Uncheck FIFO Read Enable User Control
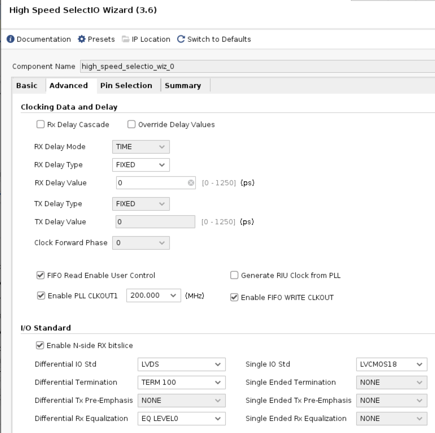This screenshot has height=433, width=435. [41, 275]
